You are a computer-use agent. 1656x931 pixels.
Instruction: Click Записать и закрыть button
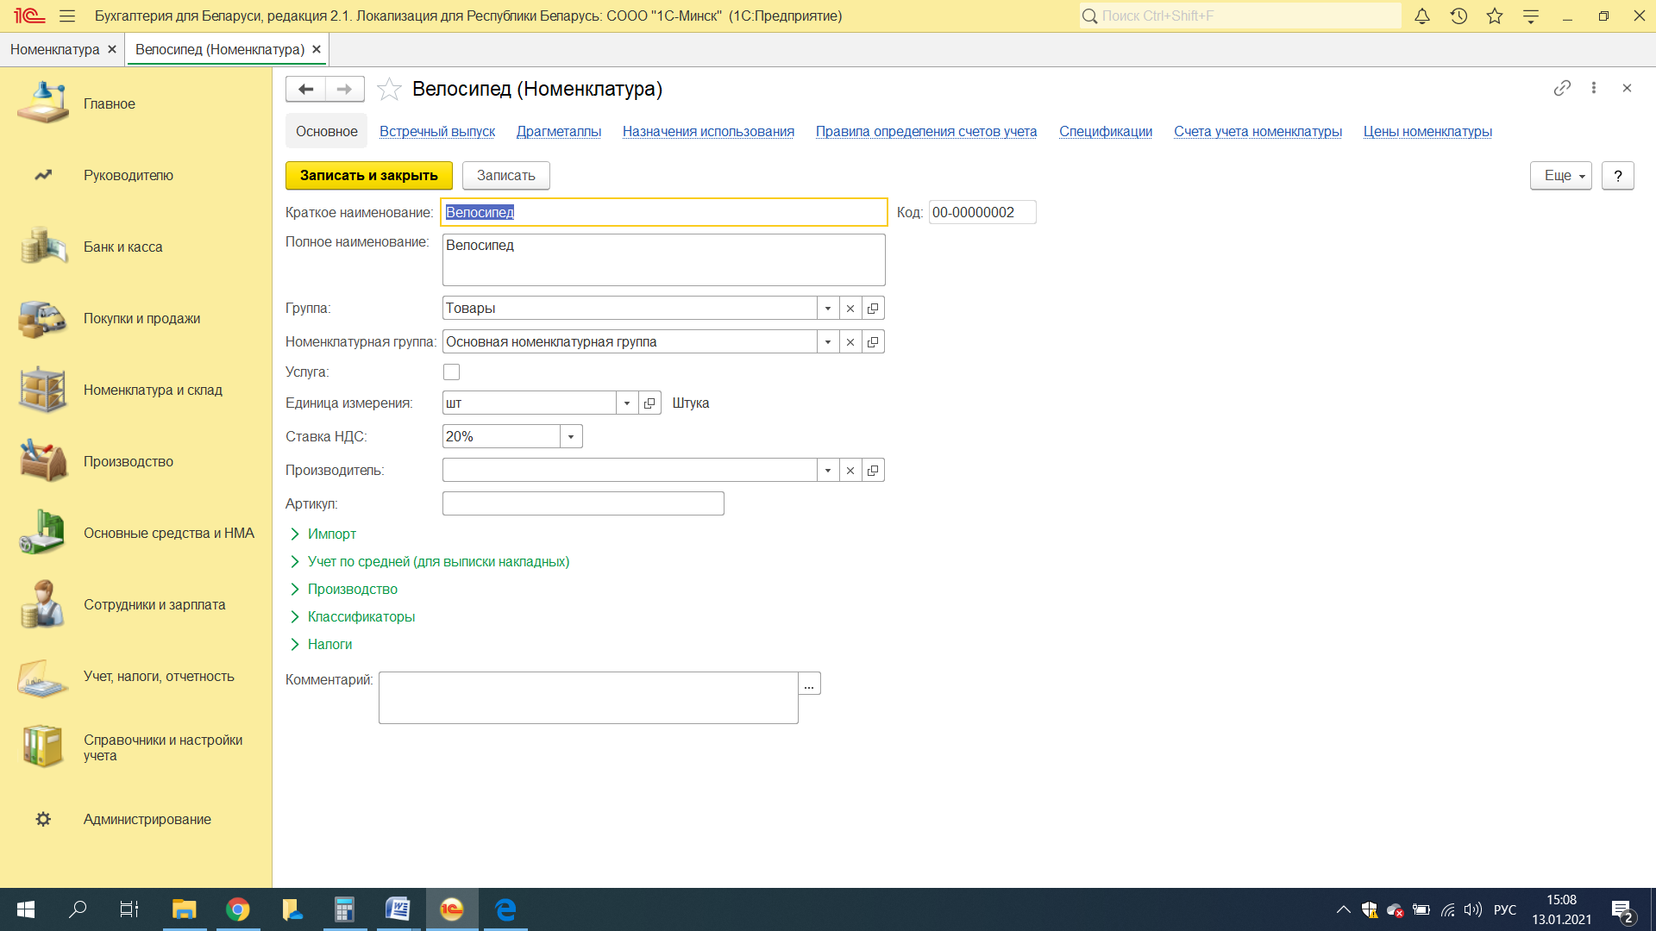tap(369, 175)
